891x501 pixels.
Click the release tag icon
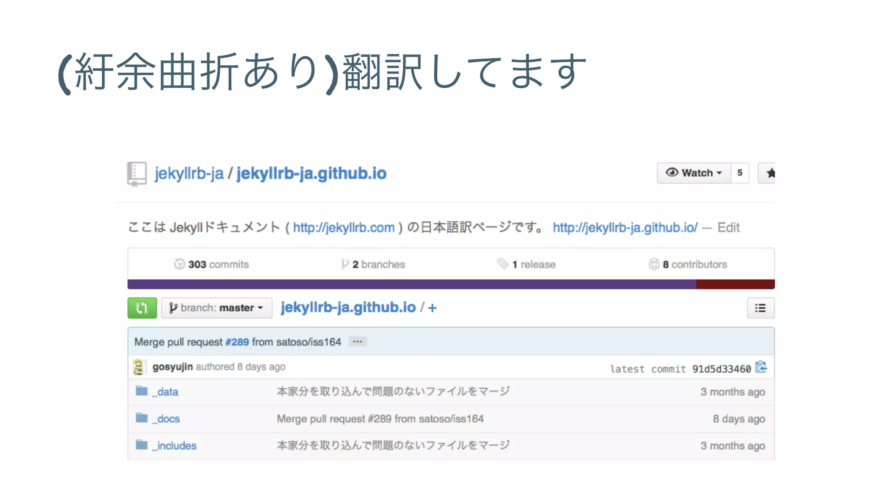(x=503, y=264)
